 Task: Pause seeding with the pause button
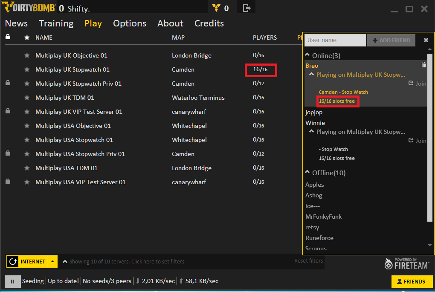pyautogui.click(x=12, y=281)
